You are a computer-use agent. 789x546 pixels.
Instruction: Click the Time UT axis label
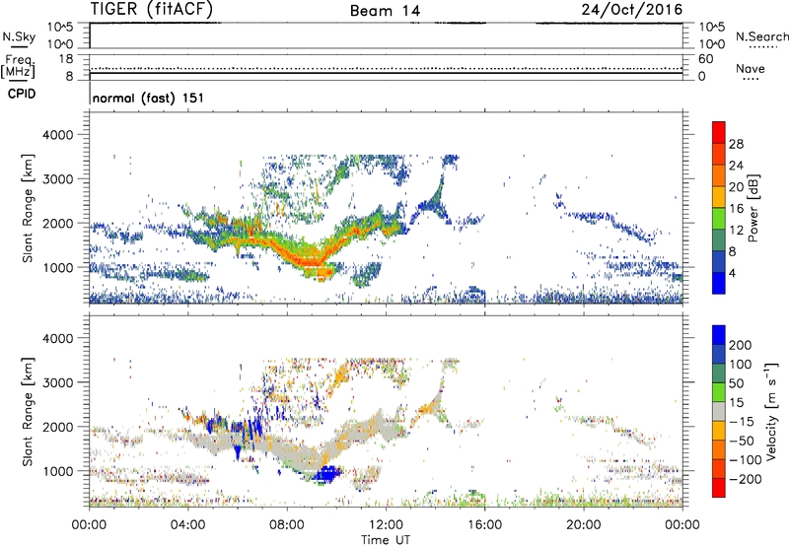pos(386,540)
